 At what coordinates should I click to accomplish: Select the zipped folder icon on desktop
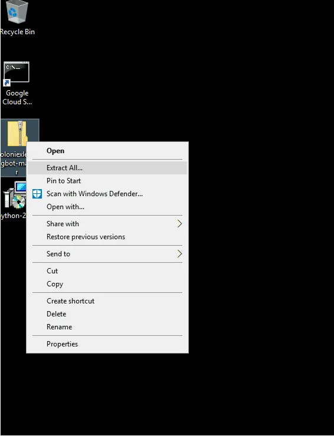17,133
